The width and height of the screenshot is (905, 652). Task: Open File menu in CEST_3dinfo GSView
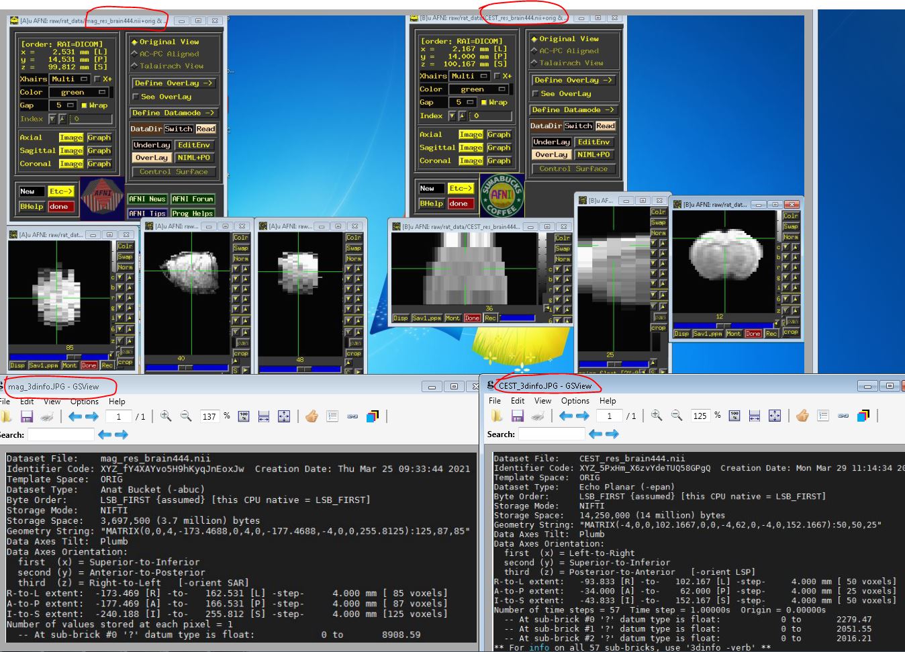click(495, 401)
